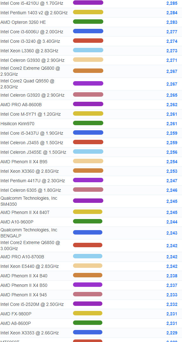Open Intel Xeon L3360 @ 2.83GHz entry

(29, 51)
